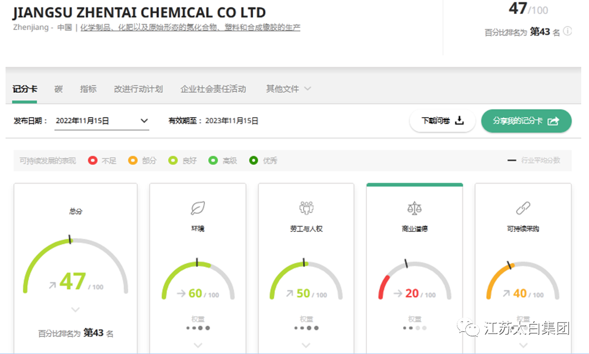Open the 企业社会责任活动 tab
The image size is (589, 354).
coord(213,89)
